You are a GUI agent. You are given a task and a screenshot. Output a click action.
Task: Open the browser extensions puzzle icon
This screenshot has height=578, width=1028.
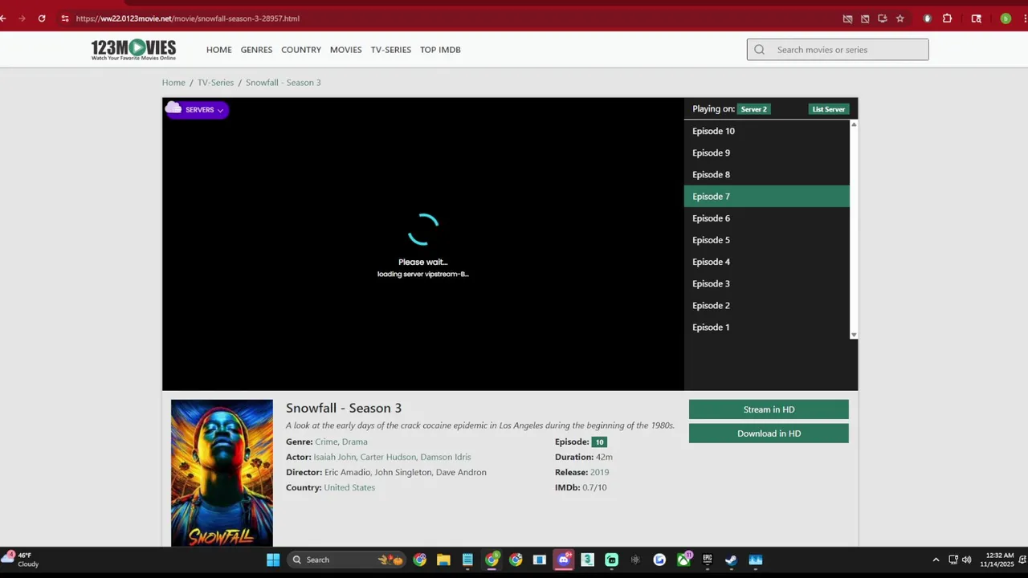(x=948, y=18)
